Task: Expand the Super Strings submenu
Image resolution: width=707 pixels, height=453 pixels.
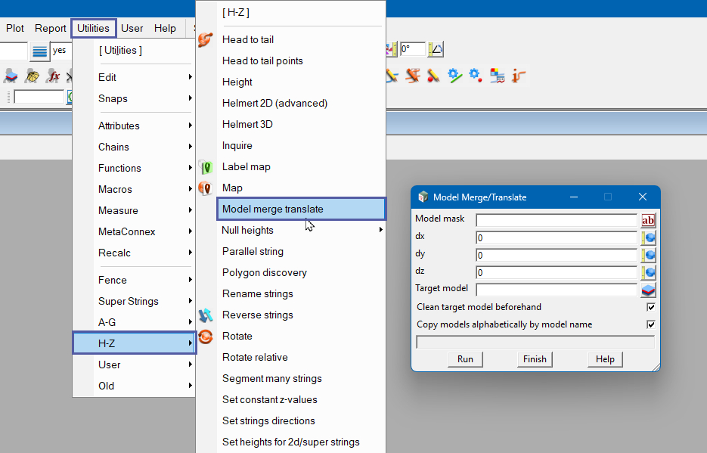Action: pyautogui.click(x=144, y=301)
